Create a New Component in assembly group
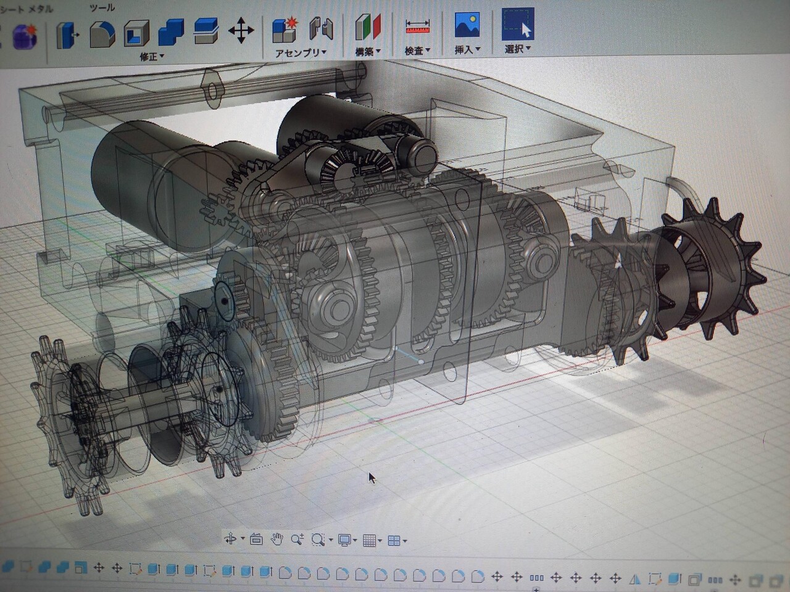Image resolution: width=790 pixels, height=592 pixels. (x=285, y=30)
